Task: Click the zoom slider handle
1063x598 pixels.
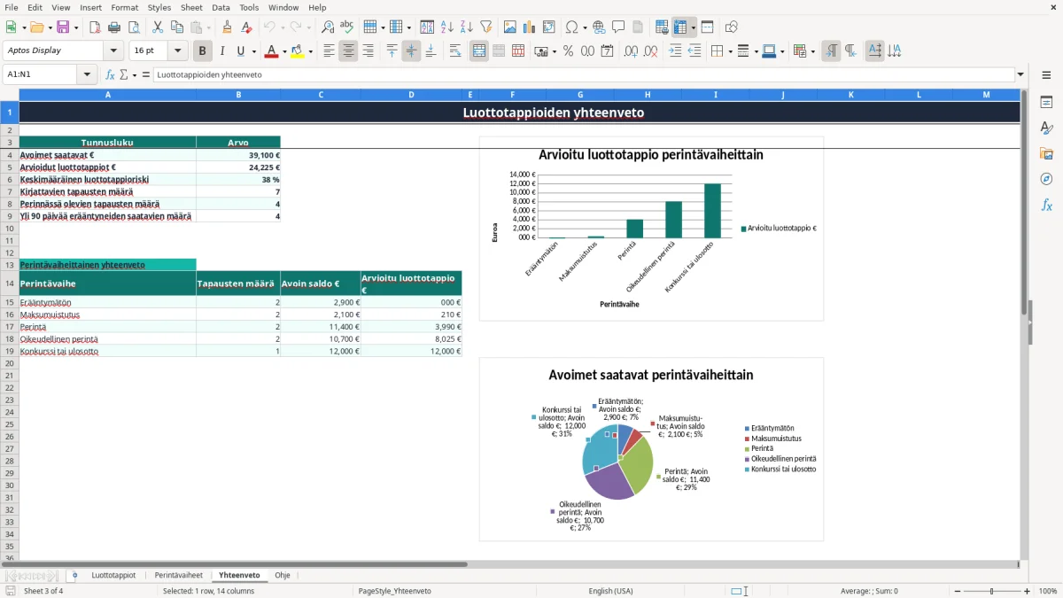Action: [x=991, y=591]
